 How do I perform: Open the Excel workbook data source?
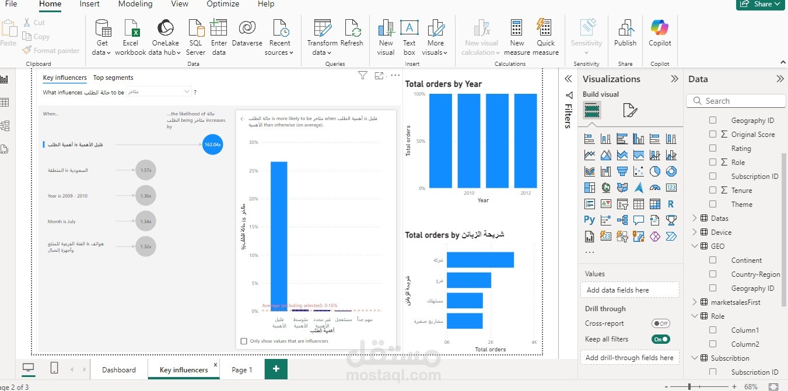pos(131,37)
